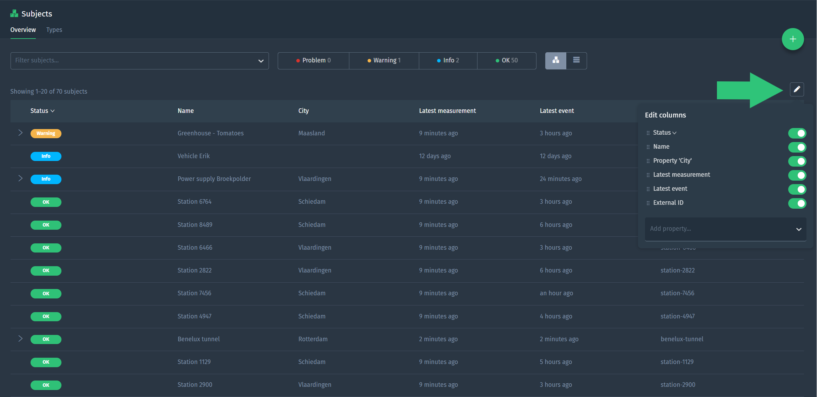Select the Overview tab
Viewport: 817px width, 397px height.
click(x=23, y=30)
